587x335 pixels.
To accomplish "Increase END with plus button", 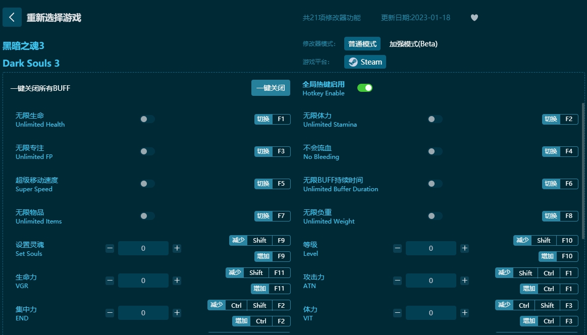I will pos(177,313).
